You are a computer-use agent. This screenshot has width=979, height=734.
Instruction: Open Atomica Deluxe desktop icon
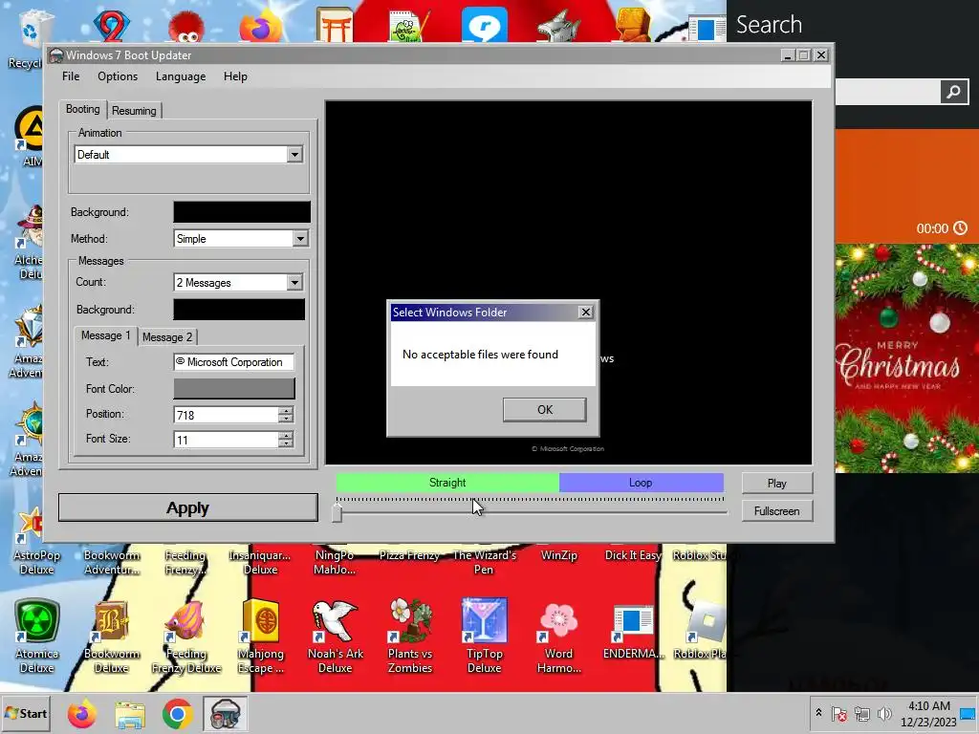point(37,636)
